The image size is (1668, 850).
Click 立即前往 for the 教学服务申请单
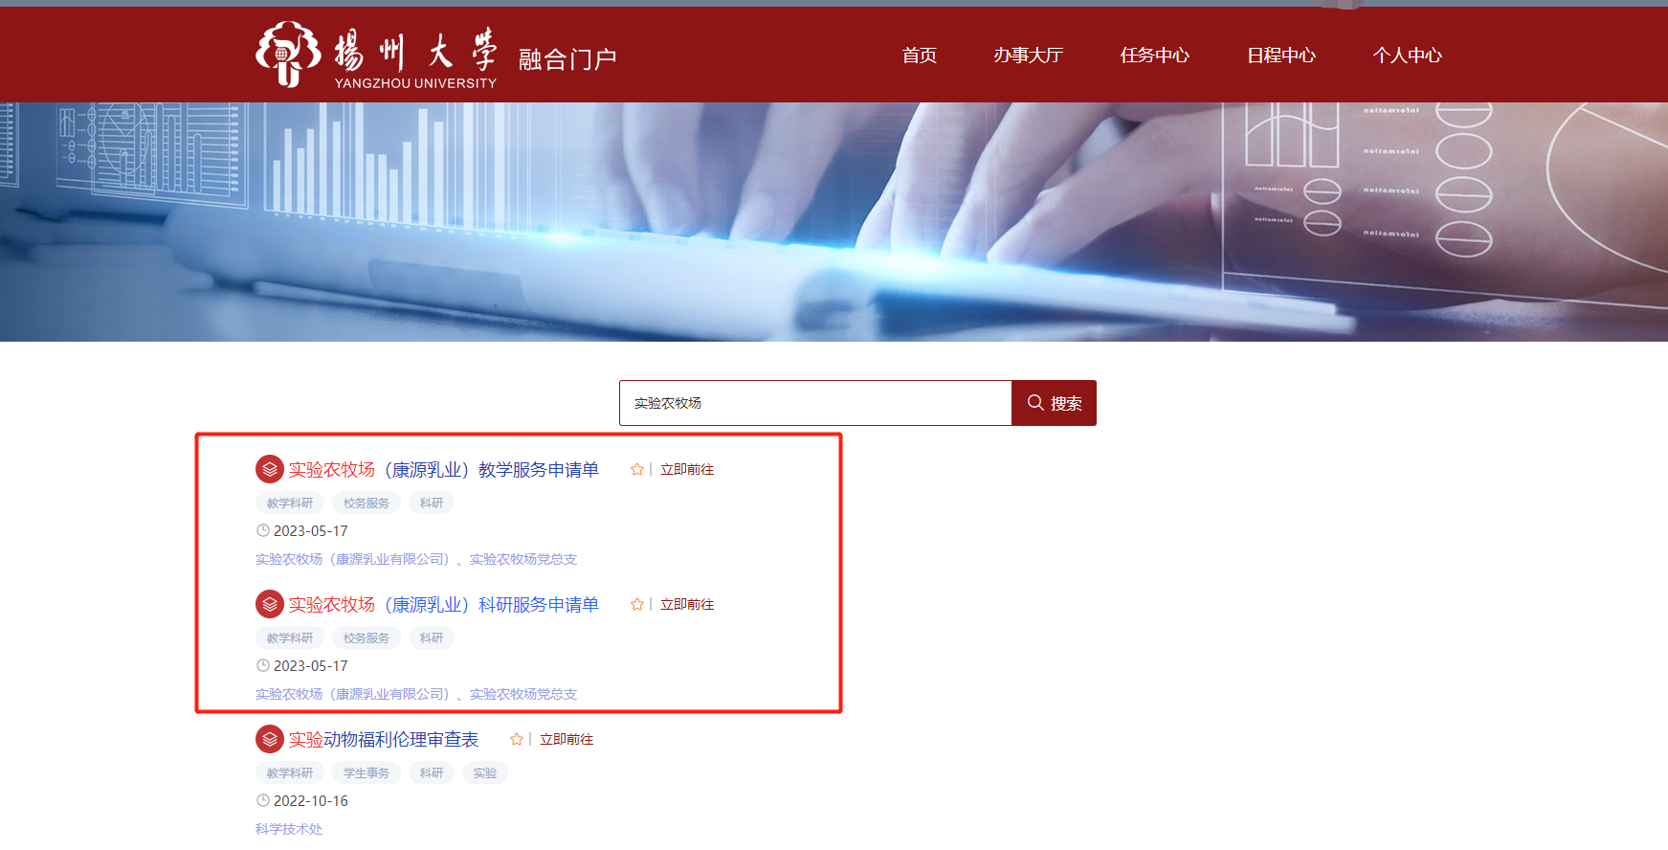pos(687,469)
